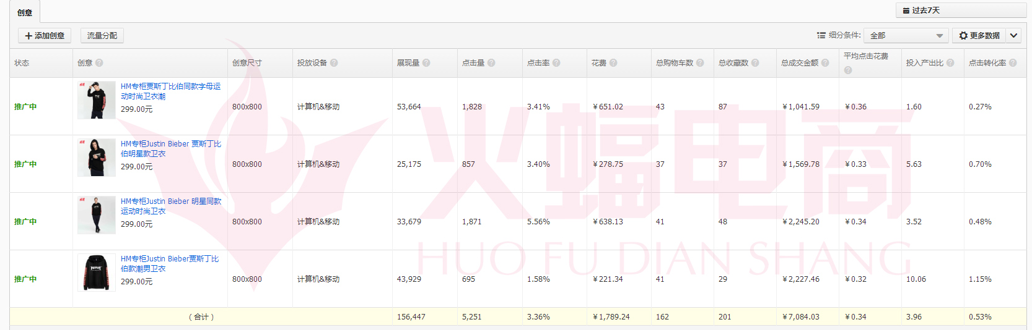Viewport: 1032px width, 330px height.
Task: Click 推广中 status in the 33,679 row
Action: (25, 222)
